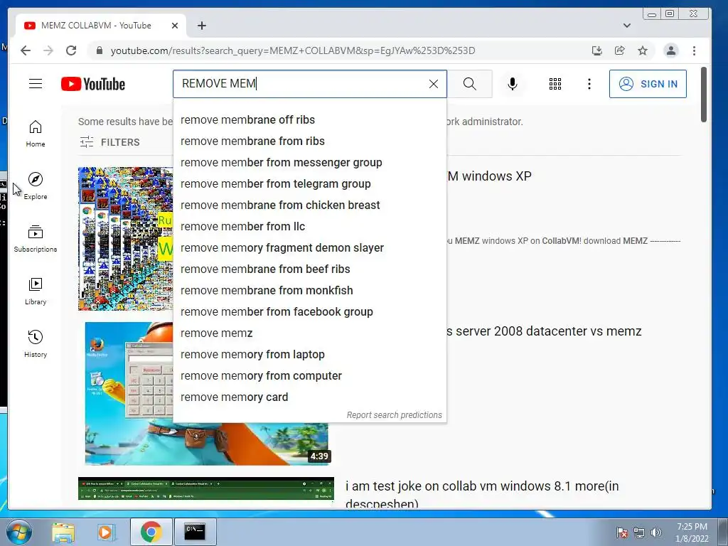Choose 'remove member from facebook group' suggestion
The height and width of the screenshot is (546, 728).
pyautogui.click(x=310, y=312)
